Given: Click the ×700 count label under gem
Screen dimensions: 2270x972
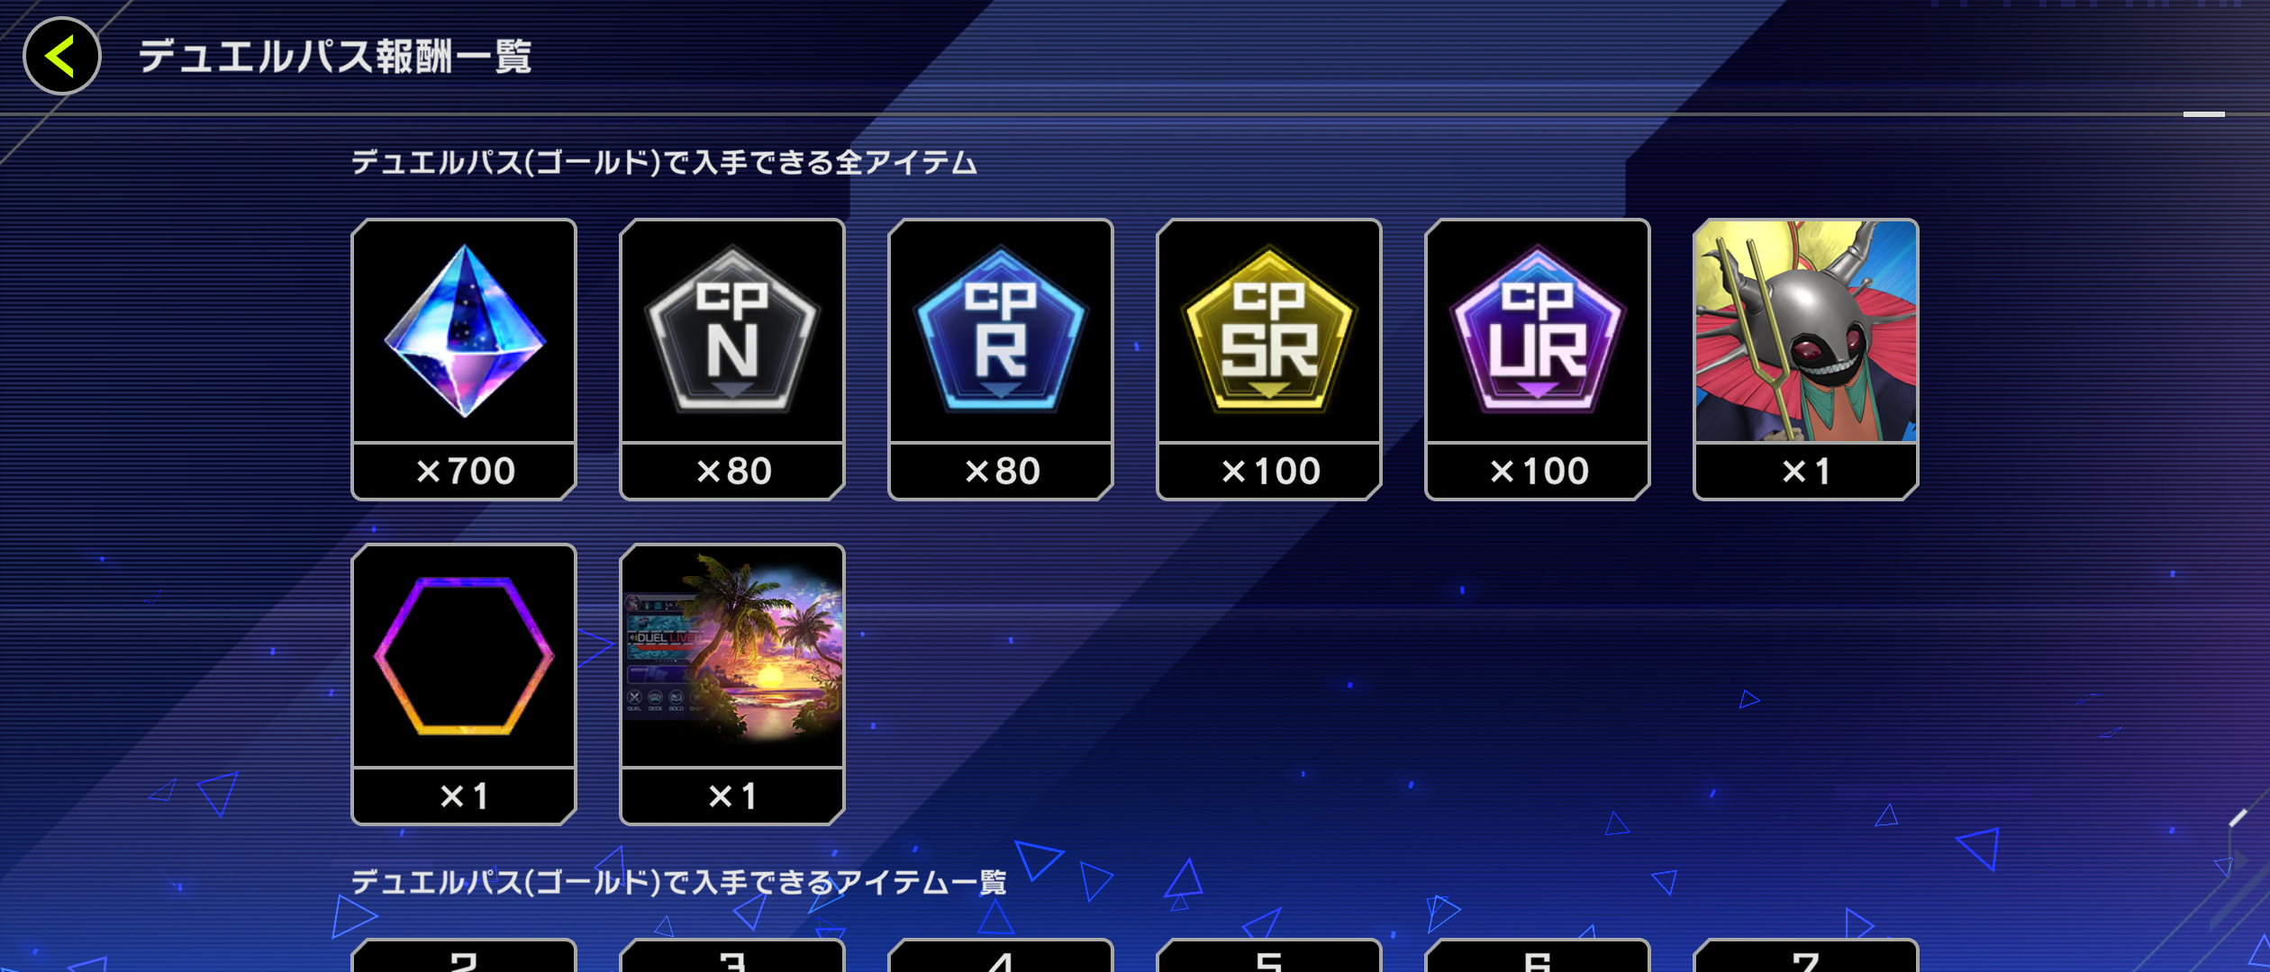Looking at the screenshot, I should coord(466,471).
